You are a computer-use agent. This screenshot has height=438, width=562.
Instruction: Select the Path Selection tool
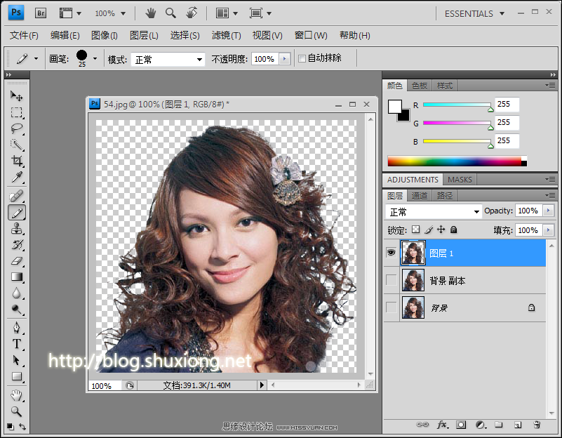point(16,360)
